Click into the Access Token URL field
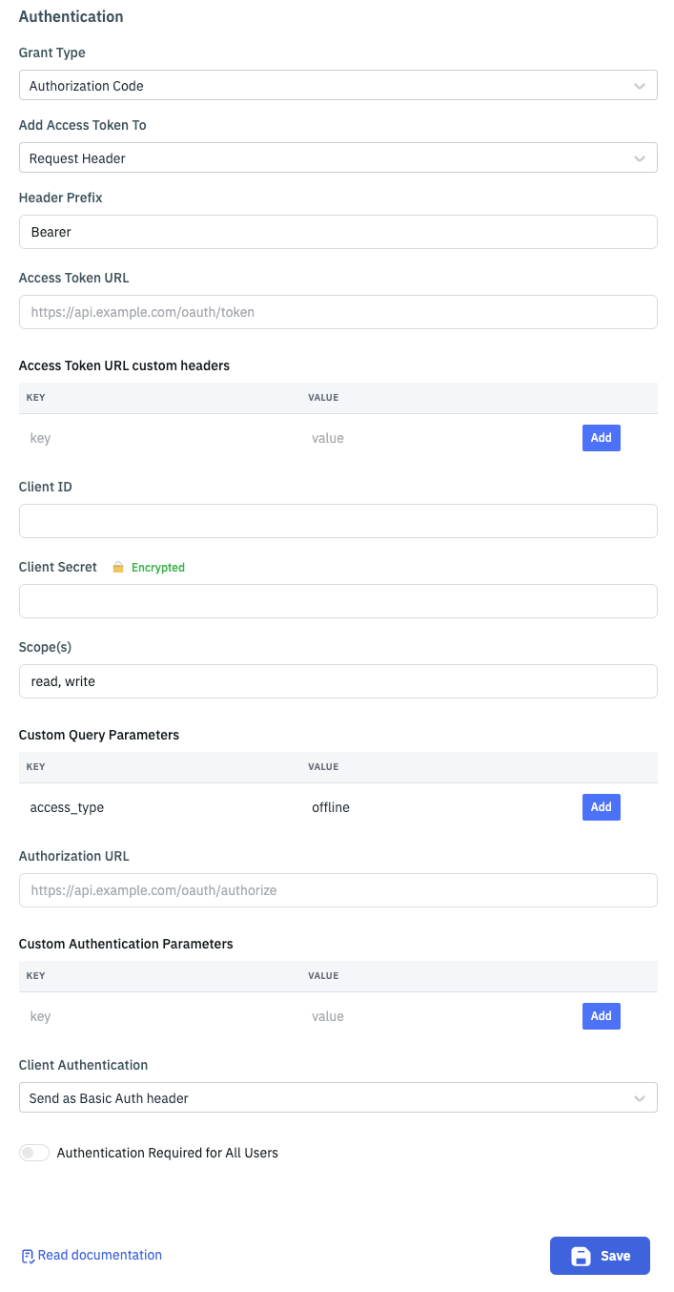674x1292 pixels. pyautogui.click(x=337, y=312)
